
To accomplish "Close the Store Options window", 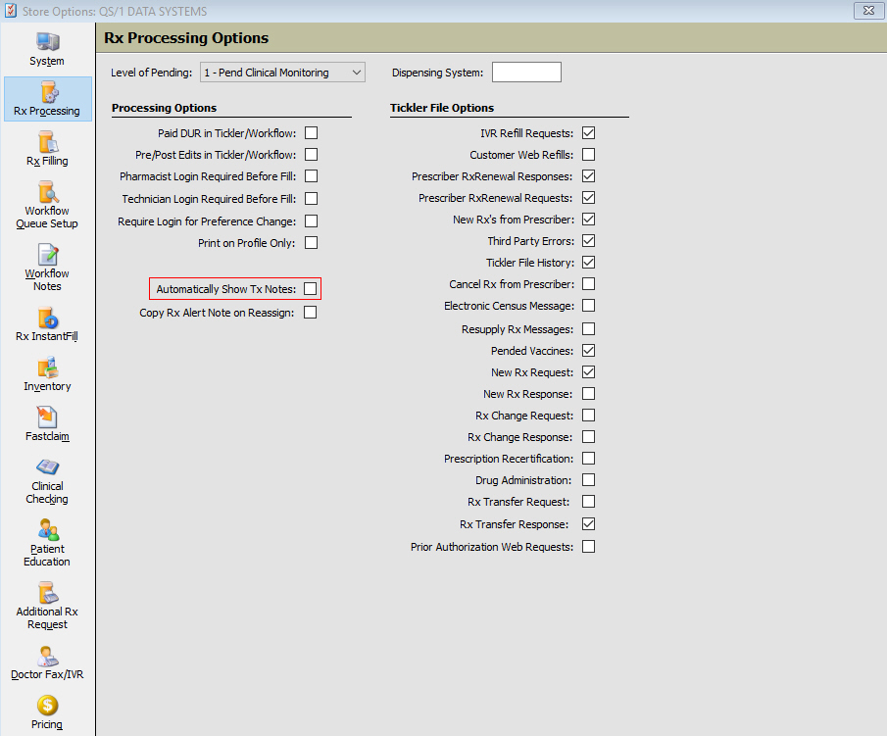I will 866,11.
